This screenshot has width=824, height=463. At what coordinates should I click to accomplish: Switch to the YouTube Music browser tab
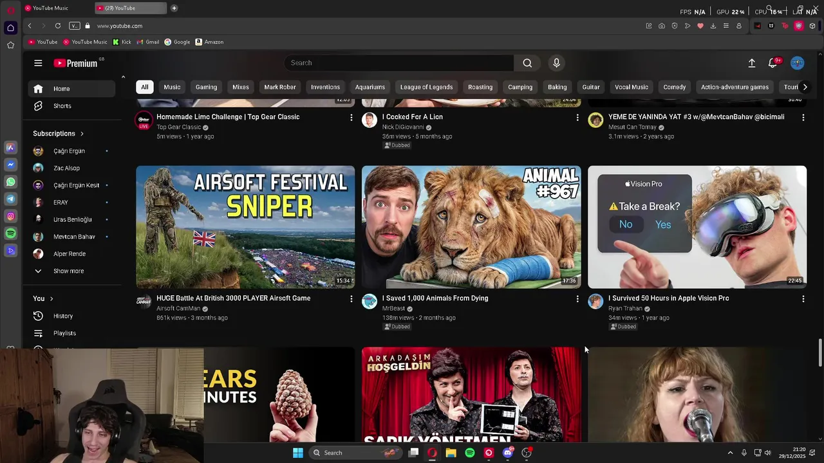55,8
